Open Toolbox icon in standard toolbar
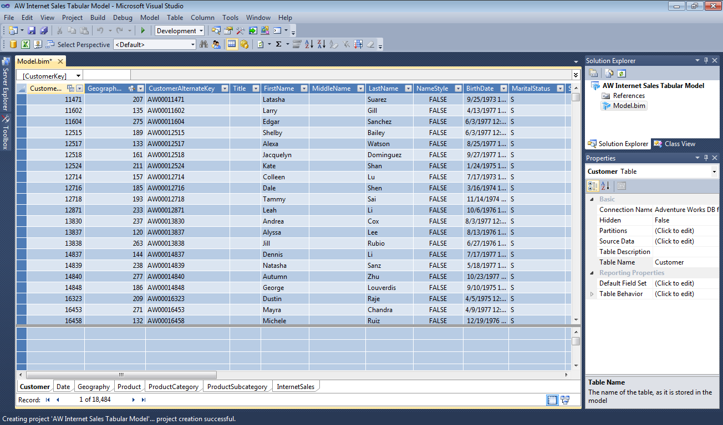The width and height of the screenshot is (723, 425). click(241, 30)
